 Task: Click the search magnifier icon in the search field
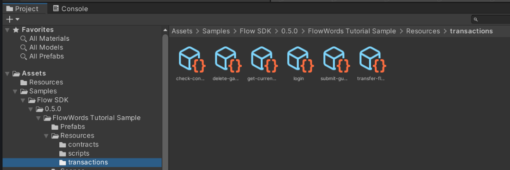[476, 19]
